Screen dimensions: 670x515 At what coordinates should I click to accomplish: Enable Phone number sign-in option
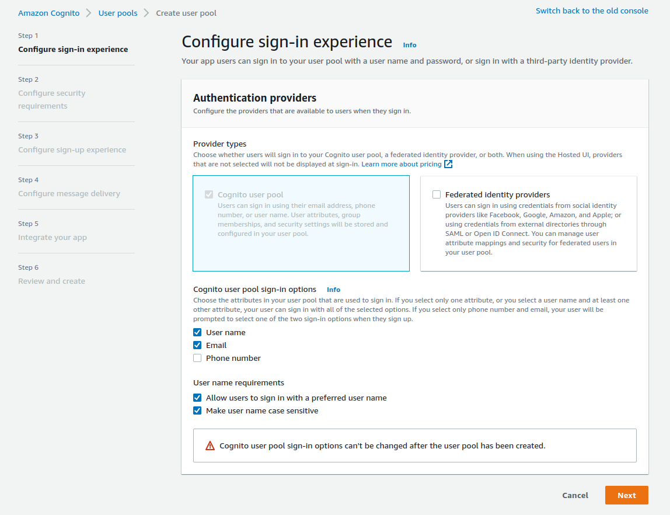[x=197, y=358]
